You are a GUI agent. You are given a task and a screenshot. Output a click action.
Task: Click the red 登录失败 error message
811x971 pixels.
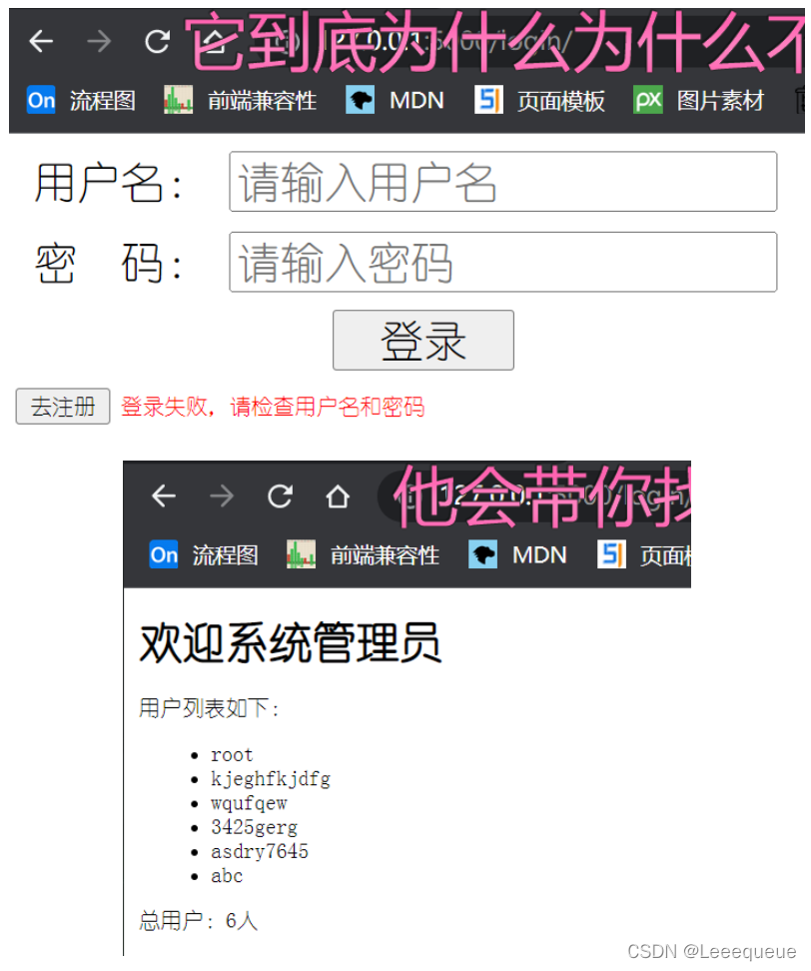[273, 407]
